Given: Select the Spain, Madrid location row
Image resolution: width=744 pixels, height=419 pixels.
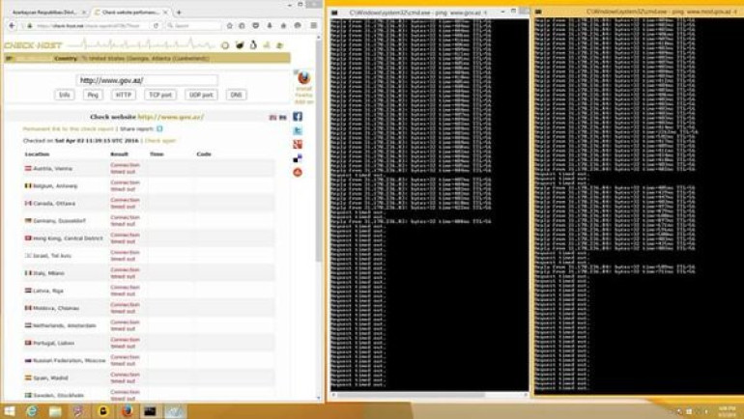Looking at the screenshot, I should [149, 378].
